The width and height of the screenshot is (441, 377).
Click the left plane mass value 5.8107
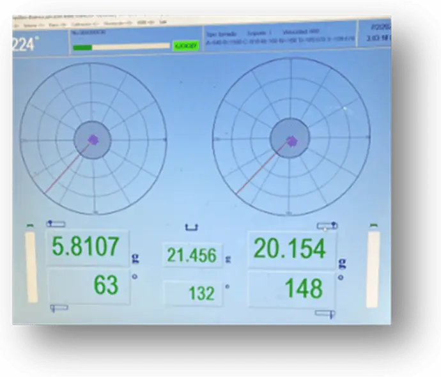coord(85,247)
